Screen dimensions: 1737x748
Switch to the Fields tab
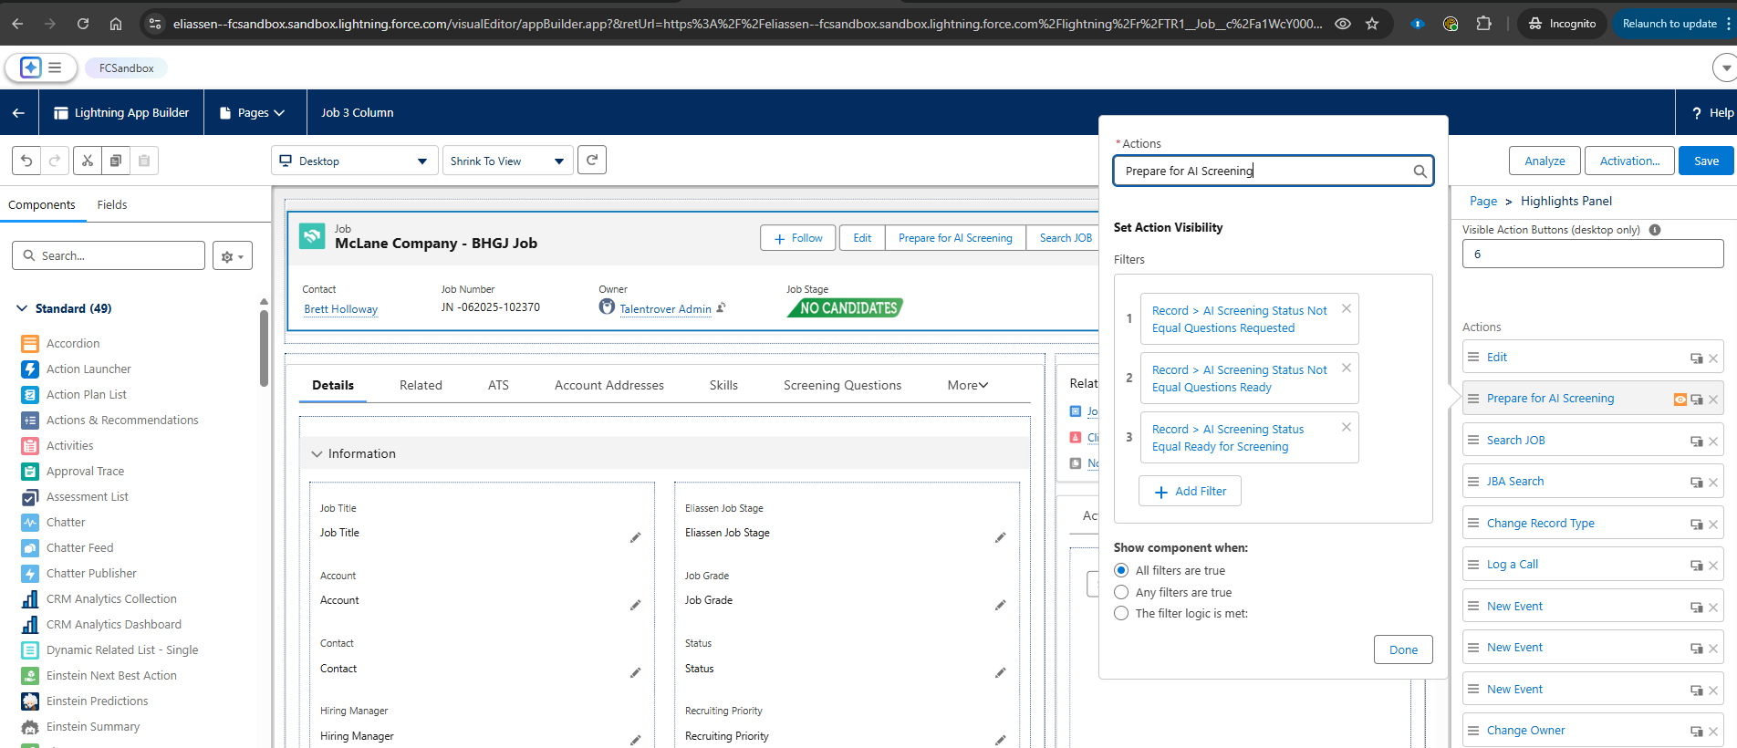(112, 205)
